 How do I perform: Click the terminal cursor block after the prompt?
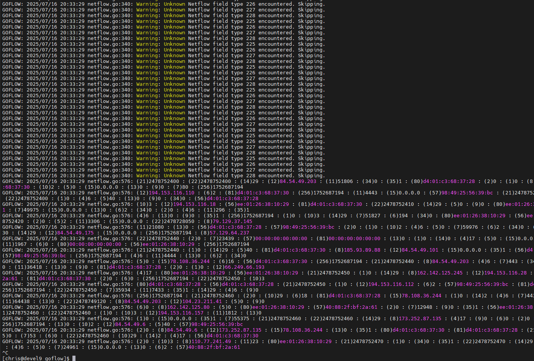tap(74, 358)
